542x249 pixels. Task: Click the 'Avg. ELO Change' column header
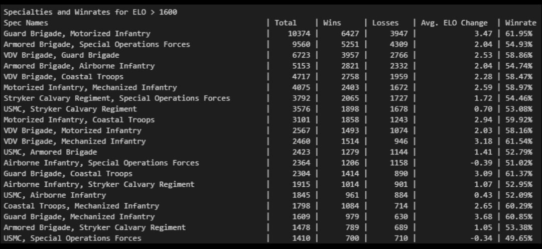click(x=454, y=23)
